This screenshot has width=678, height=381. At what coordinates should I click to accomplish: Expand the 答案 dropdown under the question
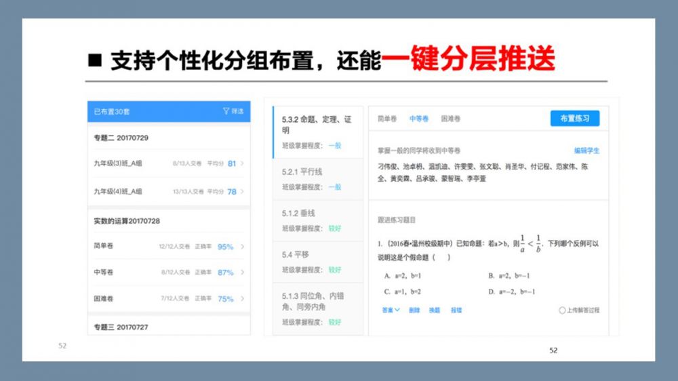(x=391, y=310)
